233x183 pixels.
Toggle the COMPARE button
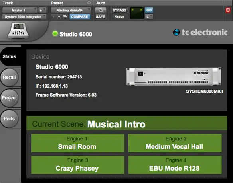pos(80,17)
